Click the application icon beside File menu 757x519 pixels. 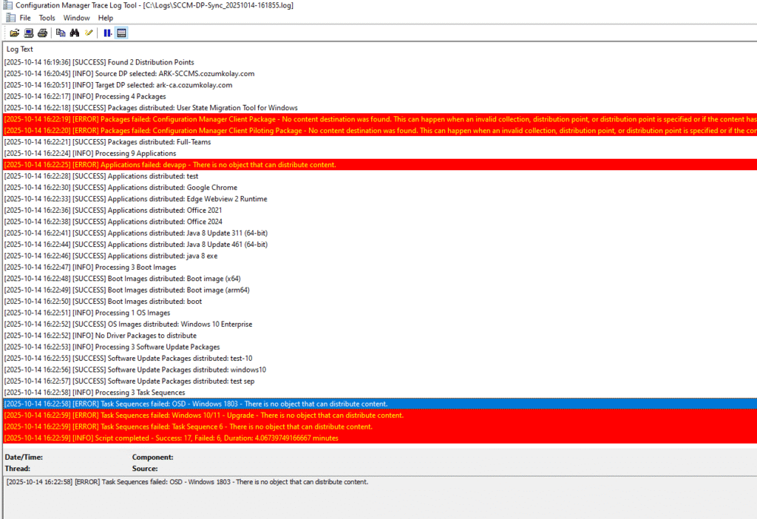click(9, 18)
